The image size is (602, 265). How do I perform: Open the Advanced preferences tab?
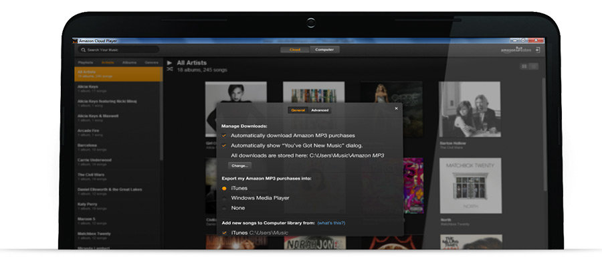pos(320,110)
